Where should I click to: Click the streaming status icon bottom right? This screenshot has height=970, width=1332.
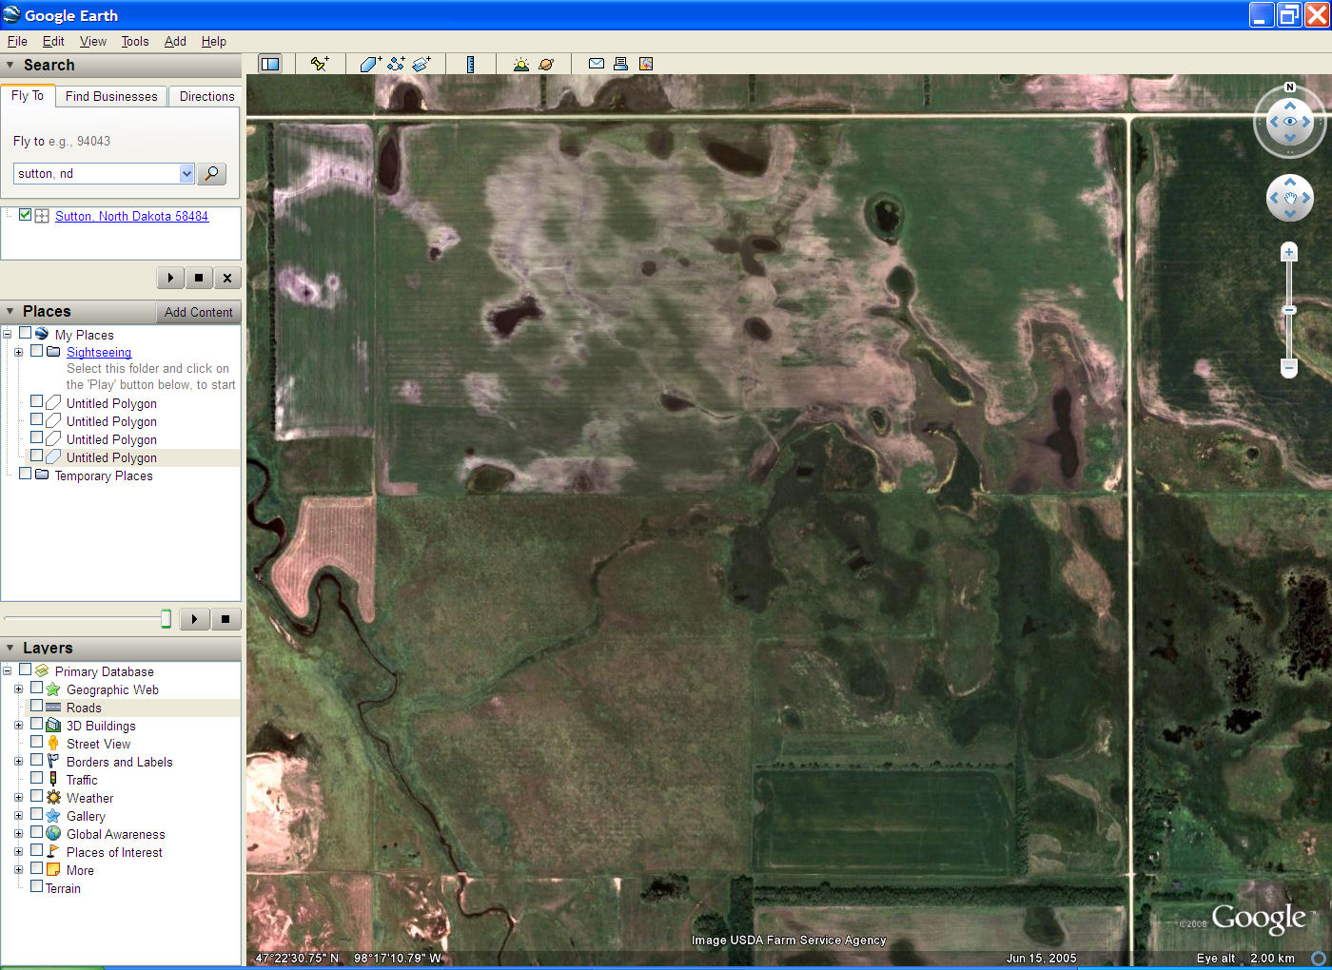(x=1319, y=958)
